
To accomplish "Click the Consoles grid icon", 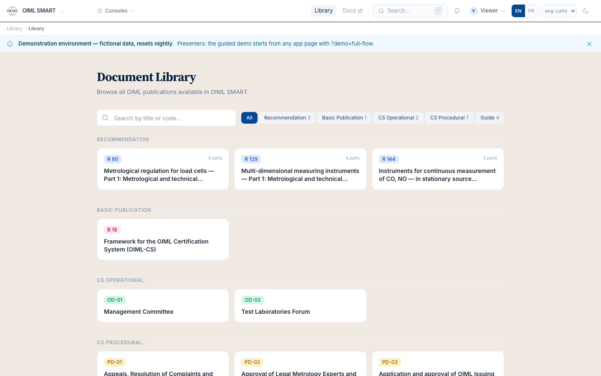I will 100,11.
